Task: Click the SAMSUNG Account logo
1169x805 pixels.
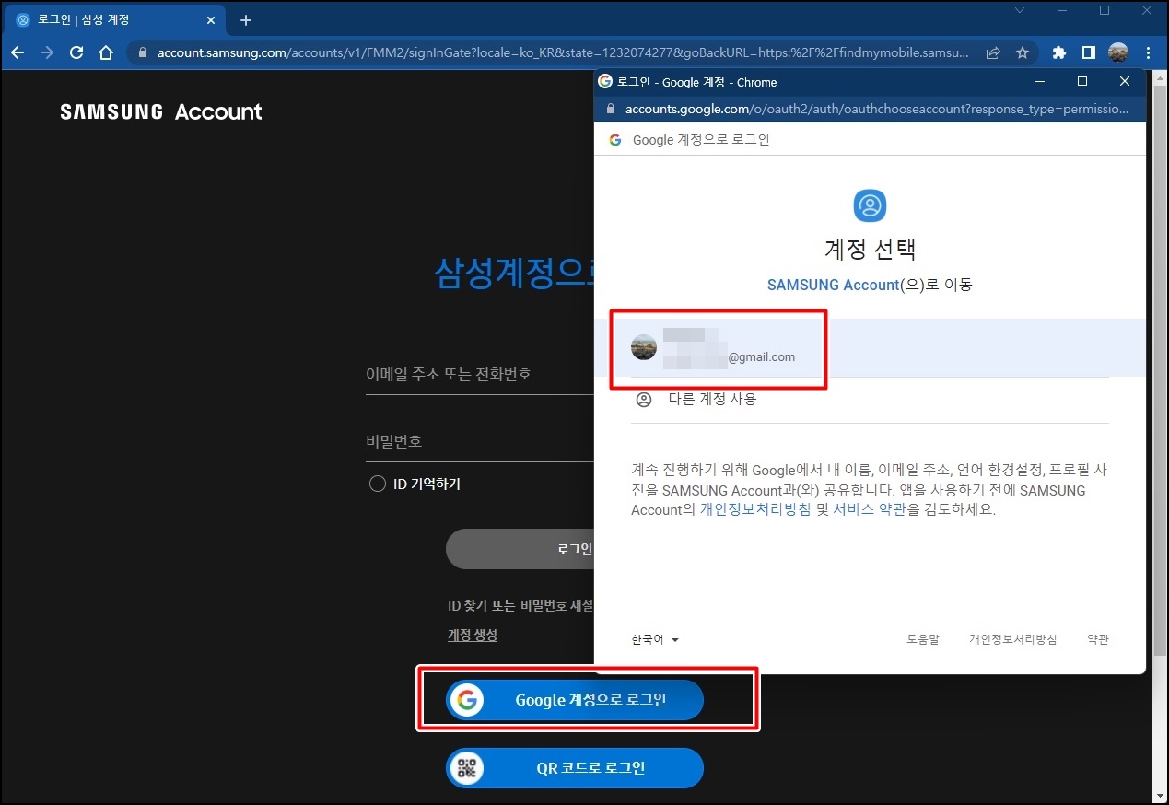Action: 161,112
